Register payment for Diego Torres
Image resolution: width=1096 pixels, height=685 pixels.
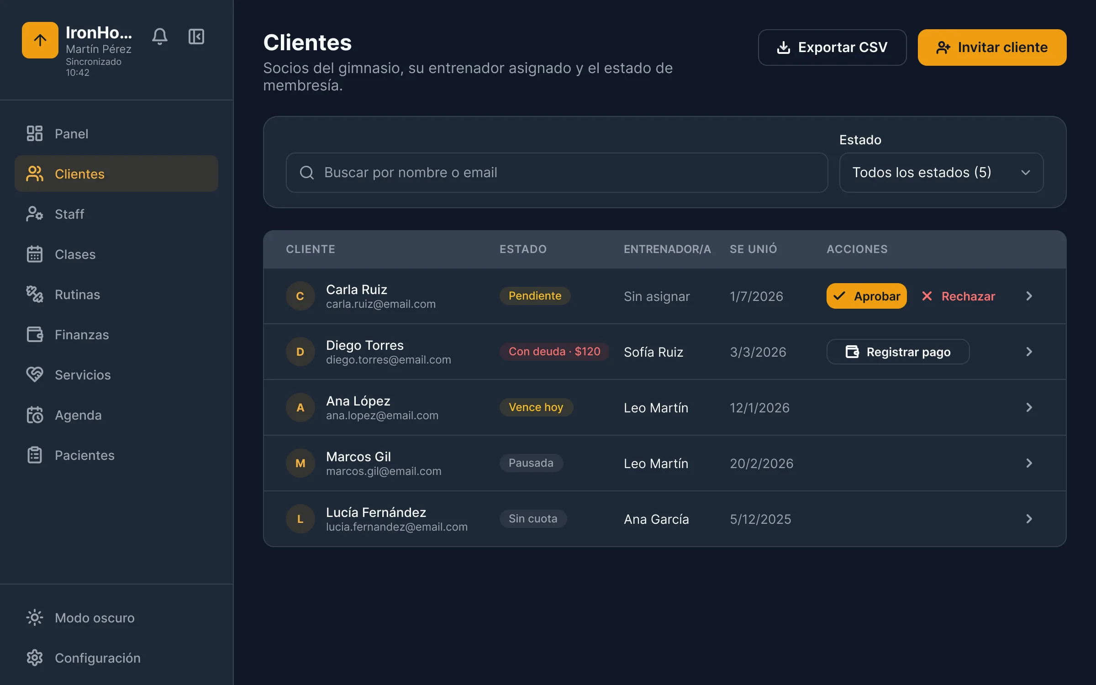pos(898,352)
